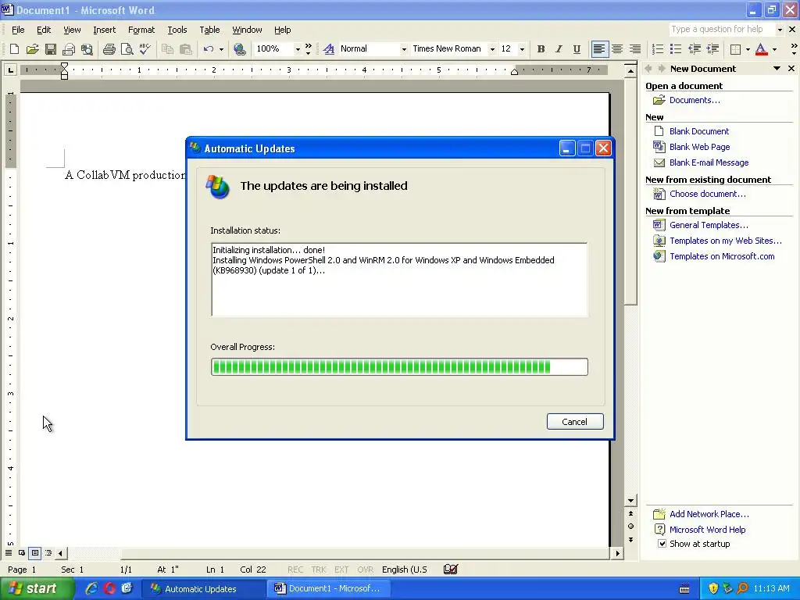This screenshot has height=600, width=800.
Task: Open the Style Normal dropdown
Action: pyautogui.click(x=404, y=49)
